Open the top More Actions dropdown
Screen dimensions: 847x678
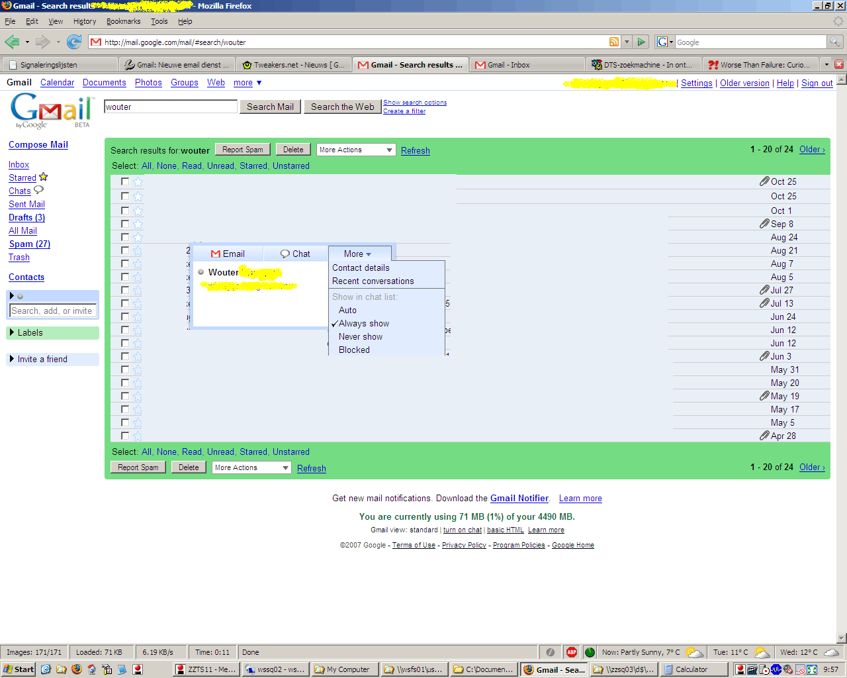pyautogui.click(x=356, y=150)
